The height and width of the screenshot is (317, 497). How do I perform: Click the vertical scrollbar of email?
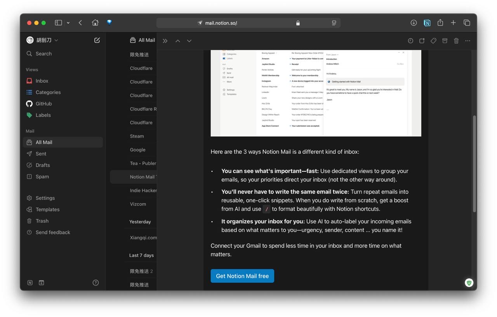pyautogui.click(x=474, y=164)
